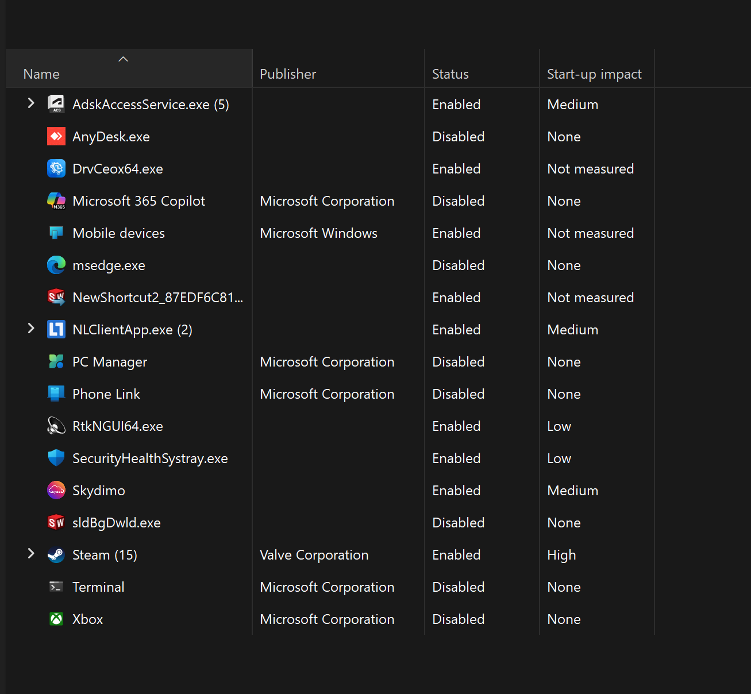Sort by Start-up impact column
Screen dimensions: 751x694
[594, 74]
